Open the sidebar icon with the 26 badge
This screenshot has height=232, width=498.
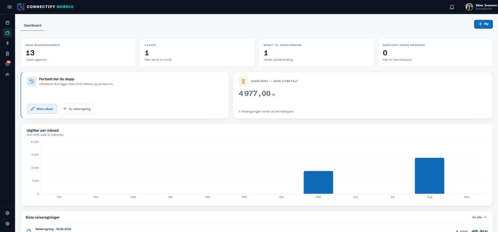pyautogui.click(x=7, y=64)
